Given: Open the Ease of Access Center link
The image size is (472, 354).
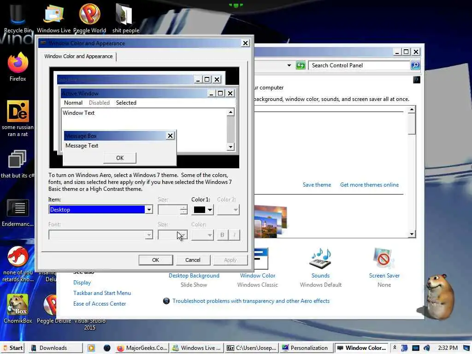Looking at the screenshot, I should coord(100,303).
